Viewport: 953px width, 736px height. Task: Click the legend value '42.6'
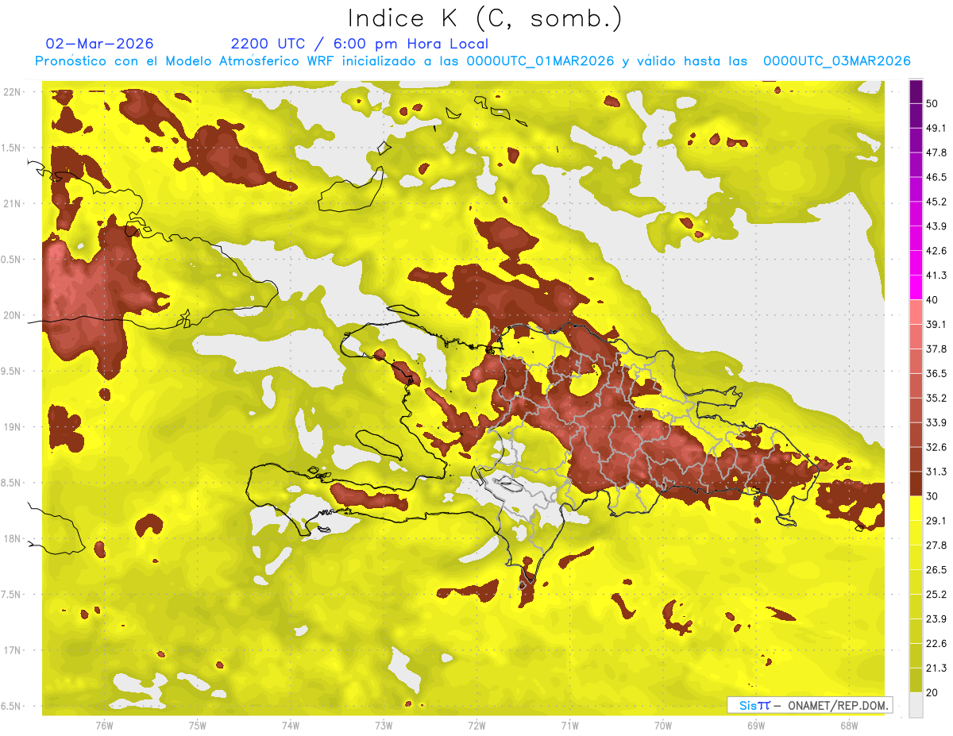click(x=937, y=251)
